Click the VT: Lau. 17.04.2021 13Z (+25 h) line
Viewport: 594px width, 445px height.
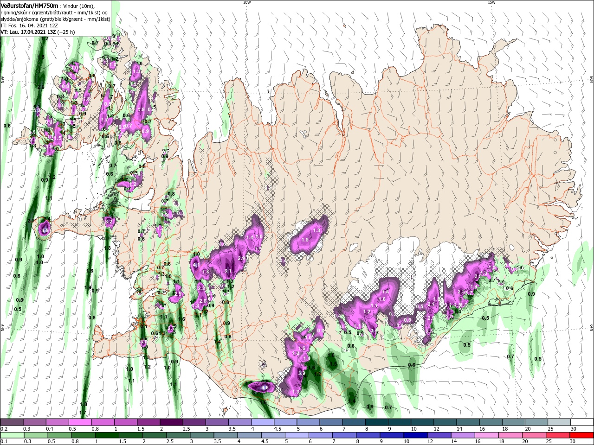click(x=38, y=32)
